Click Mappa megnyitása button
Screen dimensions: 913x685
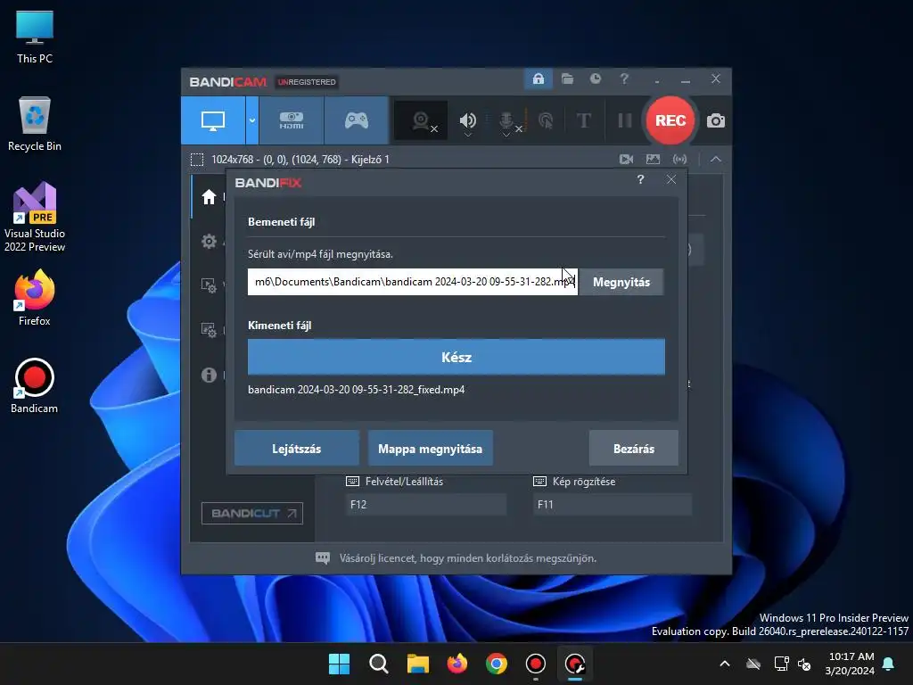pos(431,449)
